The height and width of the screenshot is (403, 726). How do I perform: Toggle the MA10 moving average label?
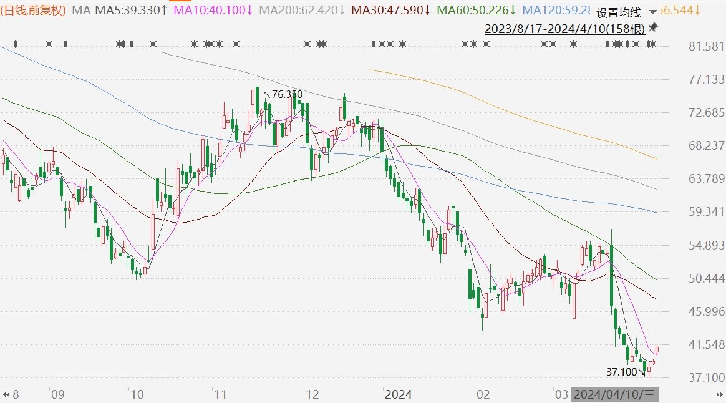[213, 11]
